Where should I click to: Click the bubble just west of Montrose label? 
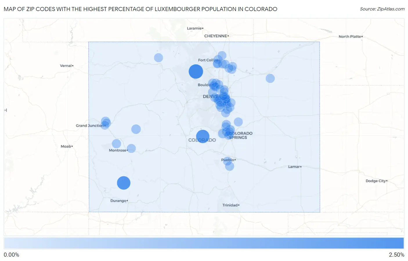pyautogui.click(x=116, y=144)
